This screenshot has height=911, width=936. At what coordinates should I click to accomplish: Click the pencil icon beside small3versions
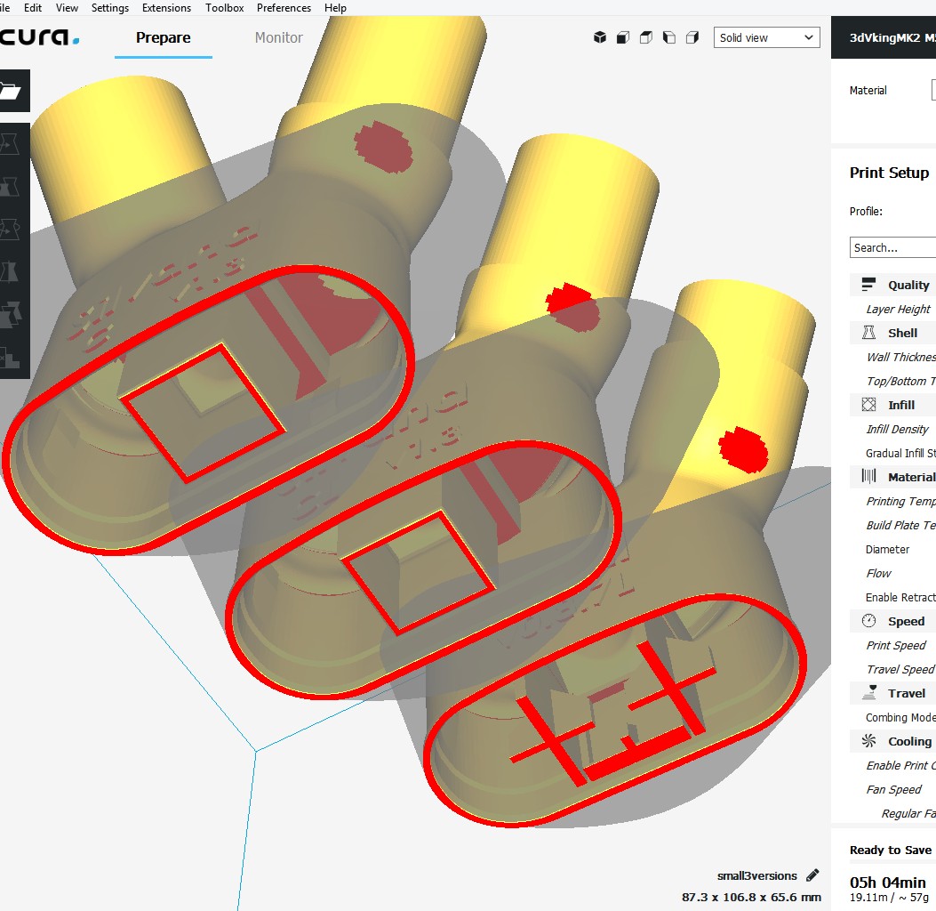point(812,875)
